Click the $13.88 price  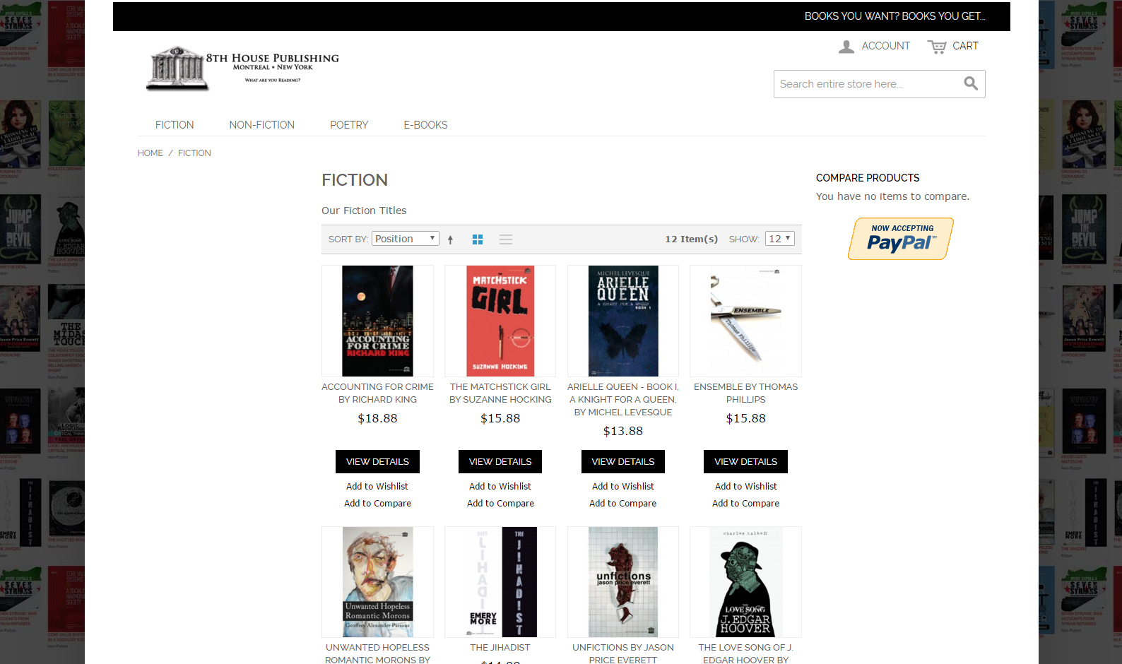point(623,432)
